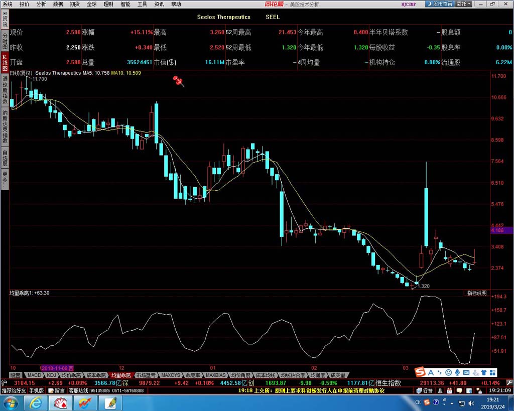Open the stock chart app taskbar icon
Image resolution: width=514 pixels, height=411 pixels.
tap(85, 403)
